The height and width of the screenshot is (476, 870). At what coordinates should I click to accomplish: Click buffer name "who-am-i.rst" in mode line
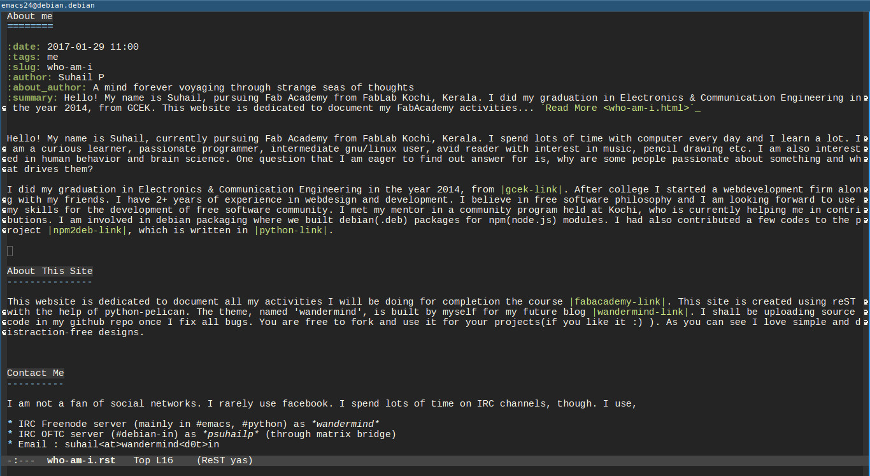pyautogui.click(x=82, y=460)
